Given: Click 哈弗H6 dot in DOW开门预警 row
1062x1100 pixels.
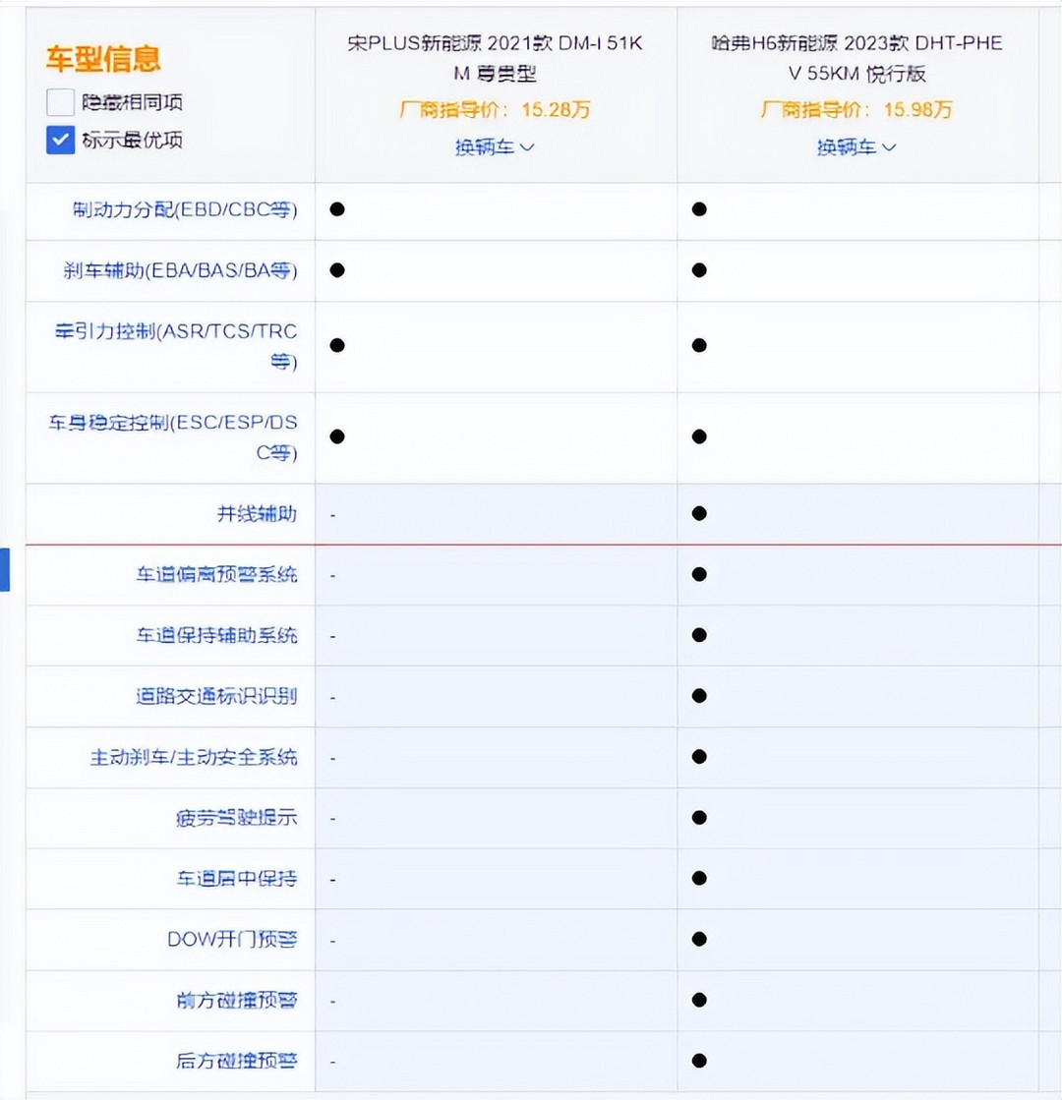Looking at the screenshot, I should click(699, 939).
